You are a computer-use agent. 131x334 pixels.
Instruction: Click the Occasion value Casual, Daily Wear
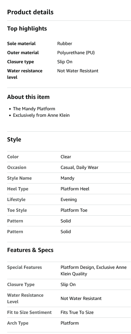(79, 167)
